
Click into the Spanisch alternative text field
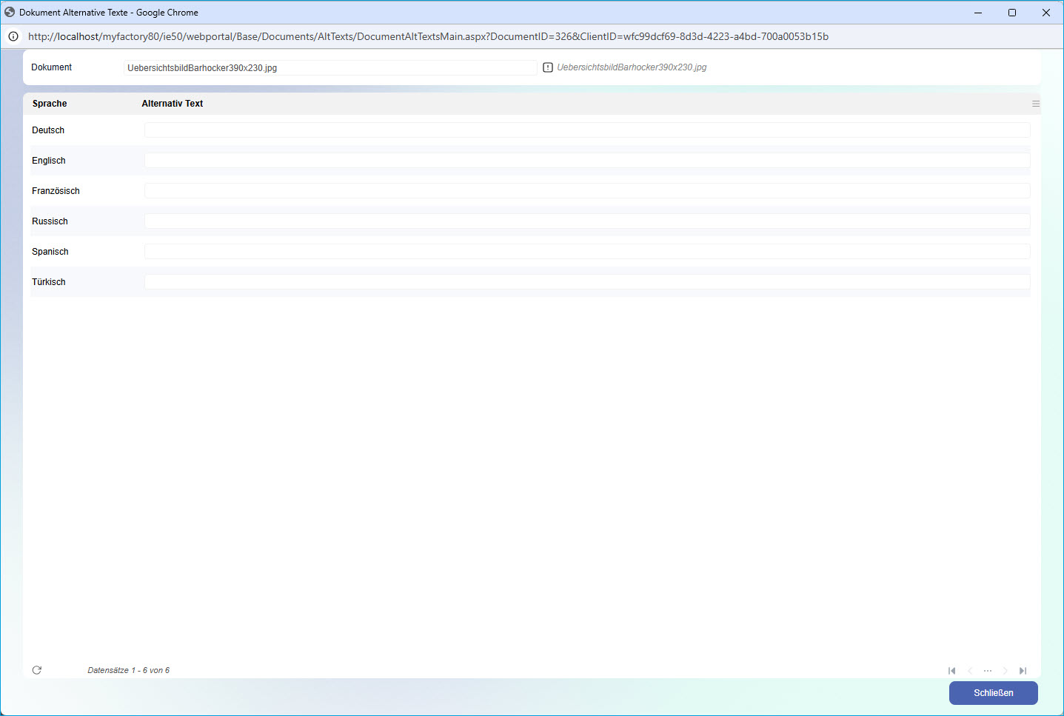click(586, 252)
